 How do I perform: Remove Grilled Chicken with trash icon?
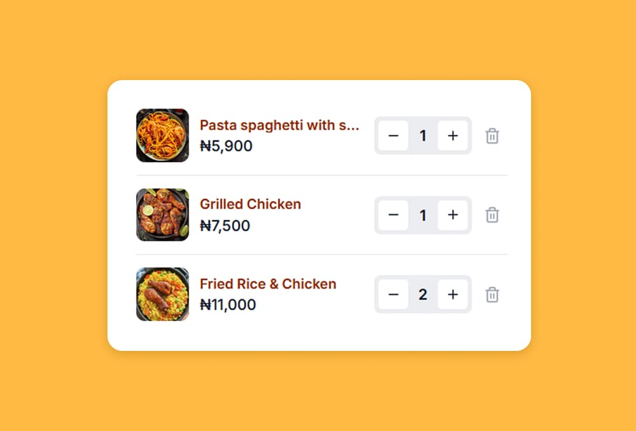(492, 215)
